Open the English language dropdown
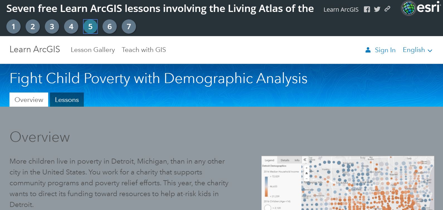 [417, 50]
